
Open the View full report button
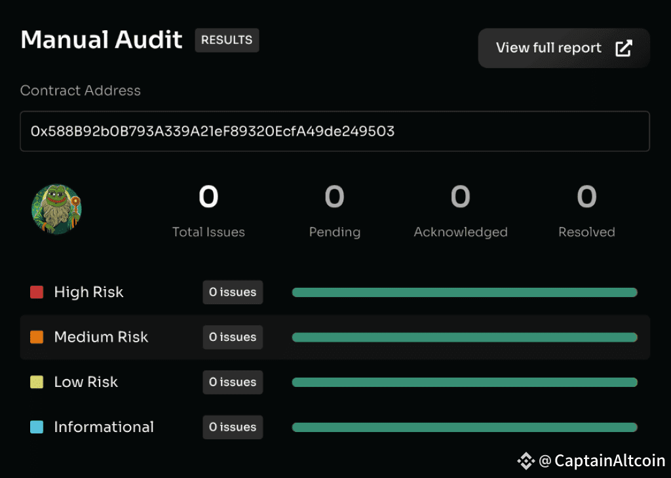[564, 48]
